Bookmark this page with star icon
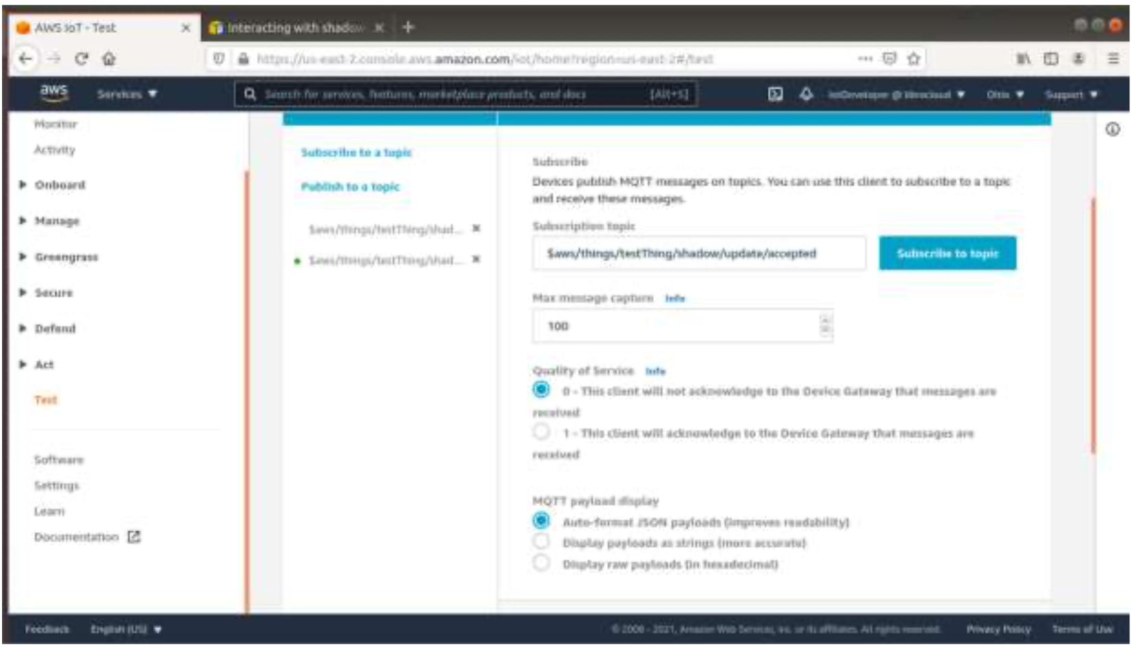This screenshot has width=1143, height=650. 913,59
